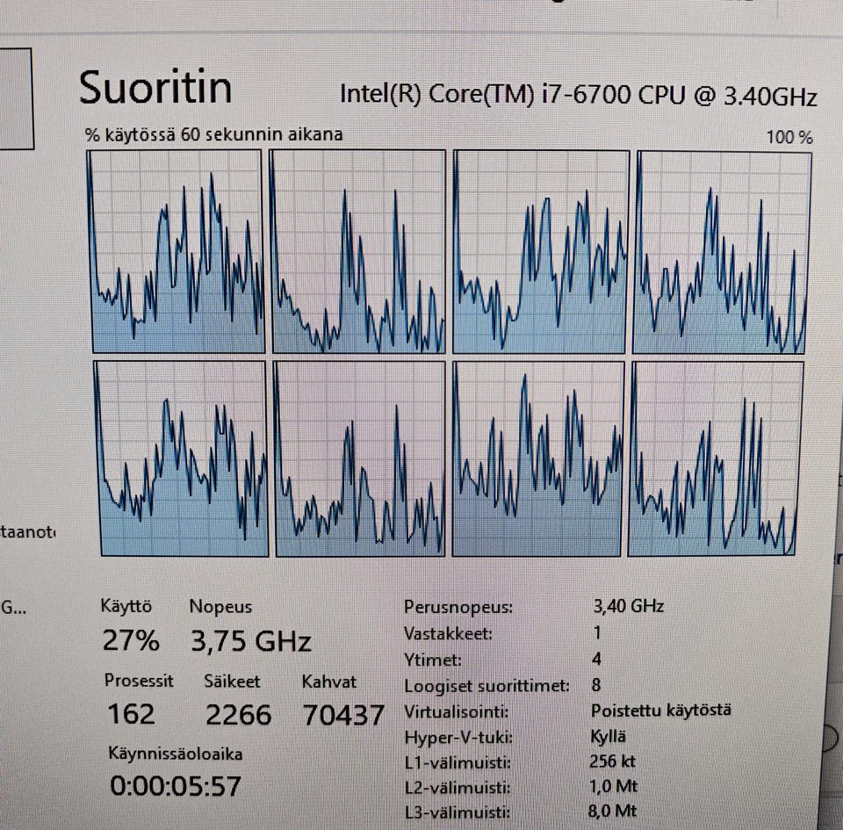Click the '100 %' axis label
843x830 pixels.
pos(789,137)
